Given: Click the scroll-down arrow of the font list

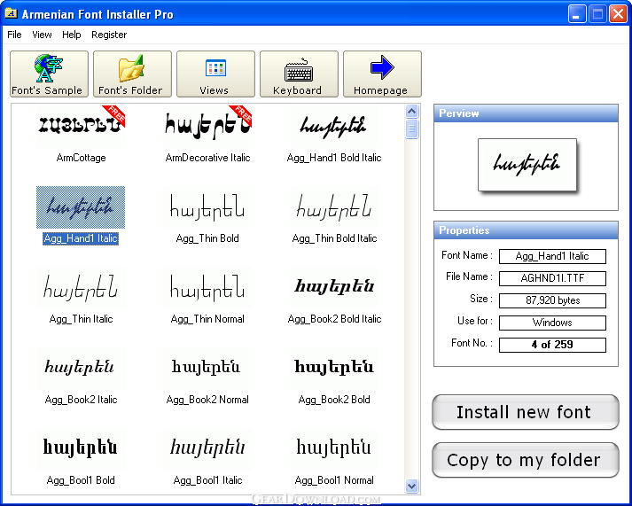Looking at the screenshot, I should [x=411, y=486].
